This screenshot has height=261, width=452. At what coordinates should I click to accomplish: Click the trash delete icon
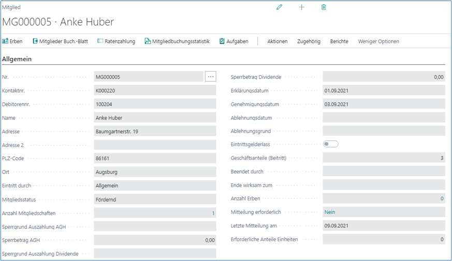(x=324, y=7)
